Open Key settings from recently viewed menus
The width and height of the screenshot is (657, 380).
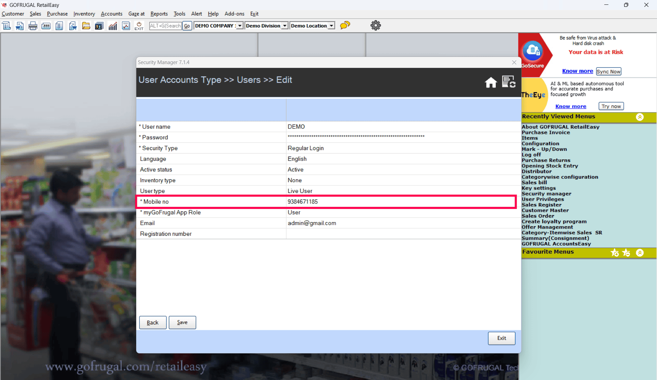[x=539, y=188]
